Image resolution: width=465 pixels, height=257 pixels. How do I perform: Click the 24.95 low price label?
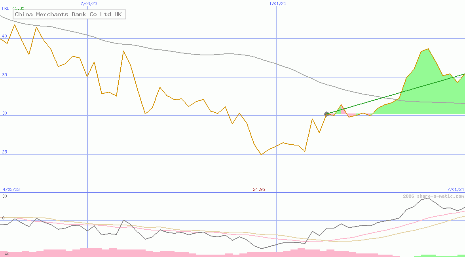coord(259,189)
